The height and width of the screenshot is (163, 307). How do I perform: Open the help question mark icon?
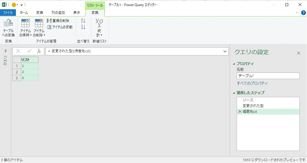303,13
